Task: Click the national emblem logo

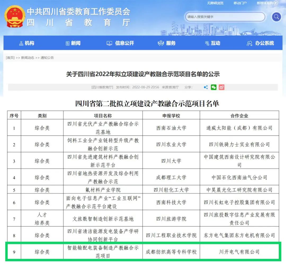Action: (15, 16)
